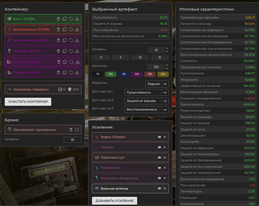Toggle visibility of Водка «Гейзер» boost
Image resolution: width=259 pixels, height=206 pixels.
pos(159,137)
